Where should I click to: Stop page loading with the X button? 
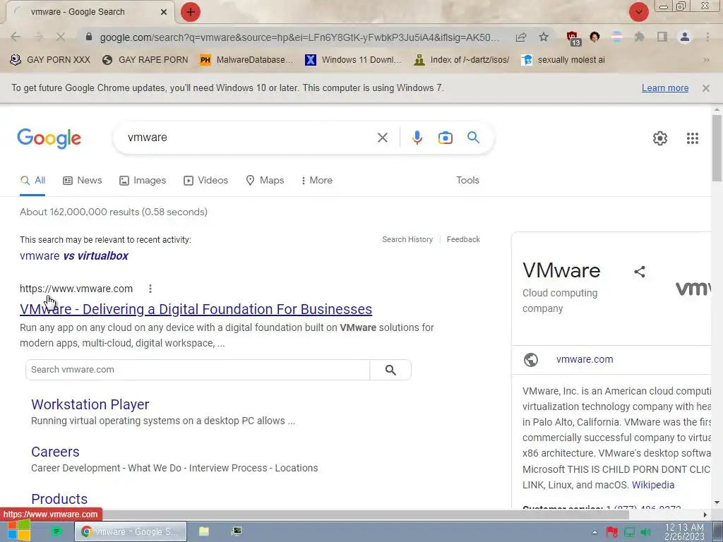pyautogui.click(x=61, y=37)
